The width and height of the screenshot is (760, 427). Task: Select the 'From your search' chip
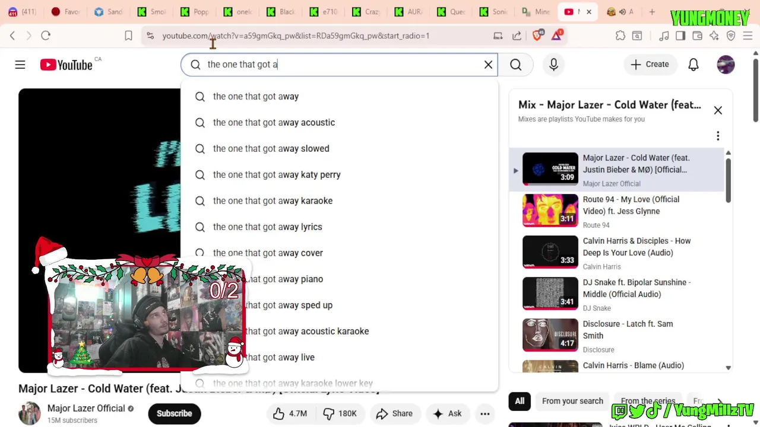(572, 401)
